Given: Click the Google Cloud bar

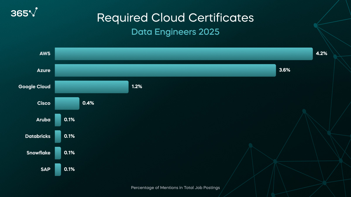Looking at the screenshot, I should pyautogui.click(x=92, y=87).
